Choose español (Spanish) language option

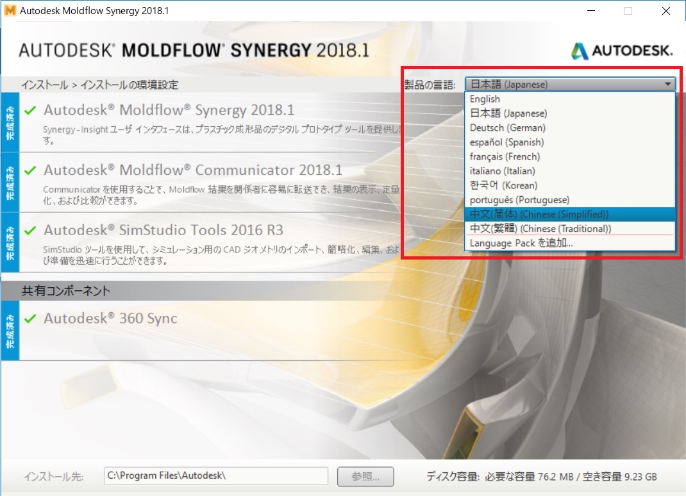(x=570, y=142)
